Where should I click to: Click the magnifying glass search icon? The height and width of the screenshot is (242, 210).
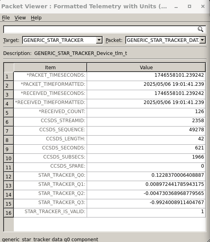click(x=200, y=29)
